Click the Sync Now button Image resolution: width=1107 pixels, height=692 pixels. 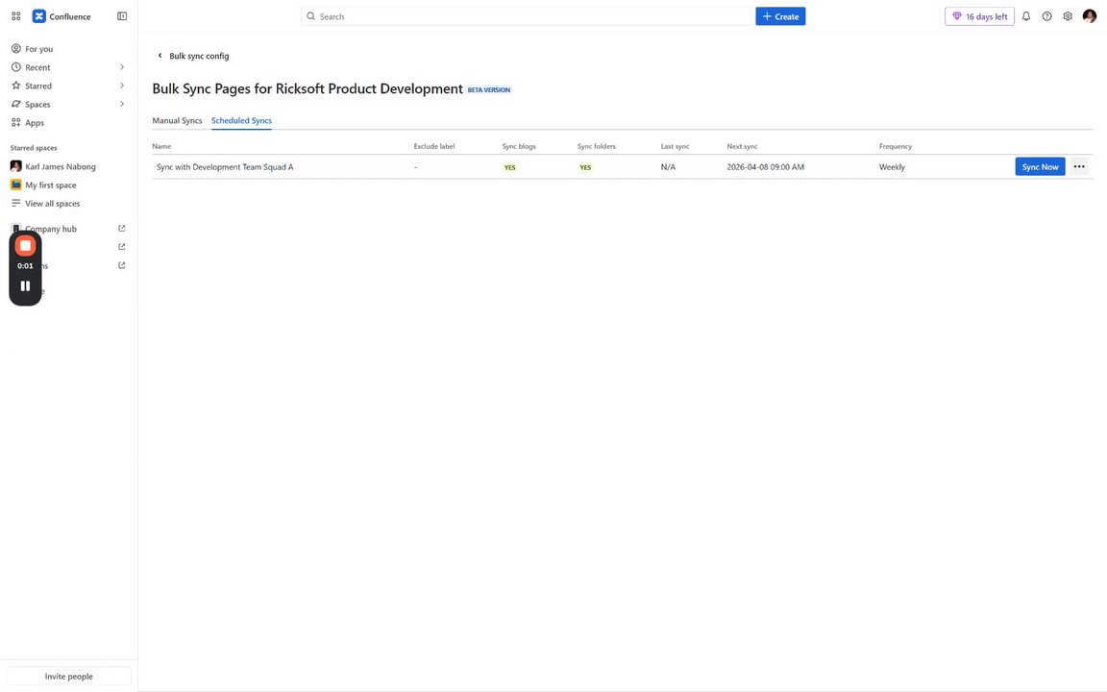1040,166
